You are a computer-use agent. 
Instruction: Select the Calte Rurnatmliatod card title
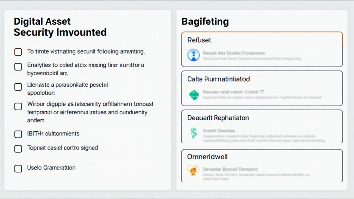218,79
